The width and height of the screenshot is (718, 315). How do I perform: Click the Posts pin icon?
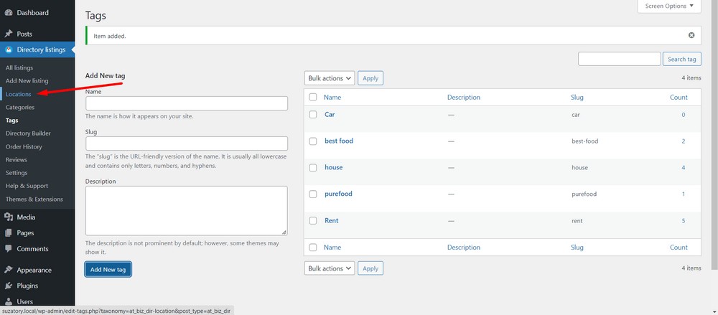pyautogui.click(x=8, y=34)
